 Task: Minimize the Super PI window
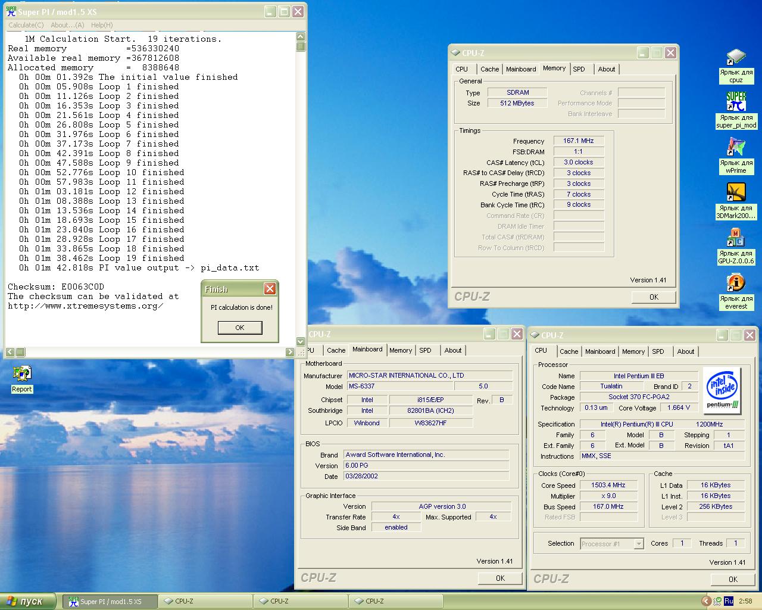(x=270, y=11)
